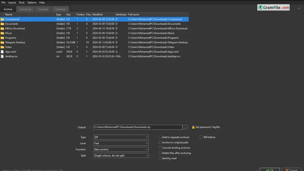
Task: Click the Programs folder icon
Action: point(2,38)
